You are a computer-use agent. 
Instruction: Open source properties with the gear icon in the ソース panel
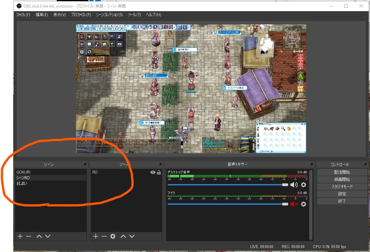point(113,236)
